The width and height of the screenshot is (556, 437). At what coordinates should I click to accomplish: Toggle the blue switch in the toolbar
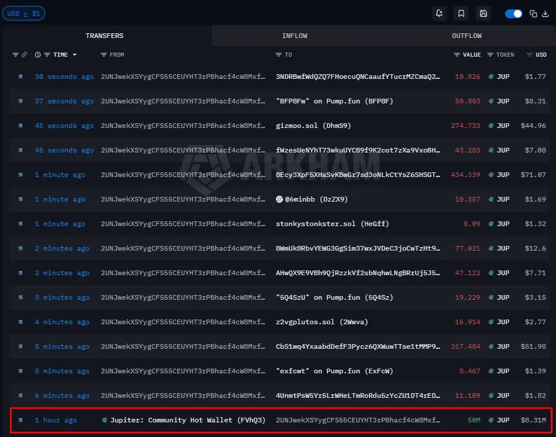coord(513,14)
